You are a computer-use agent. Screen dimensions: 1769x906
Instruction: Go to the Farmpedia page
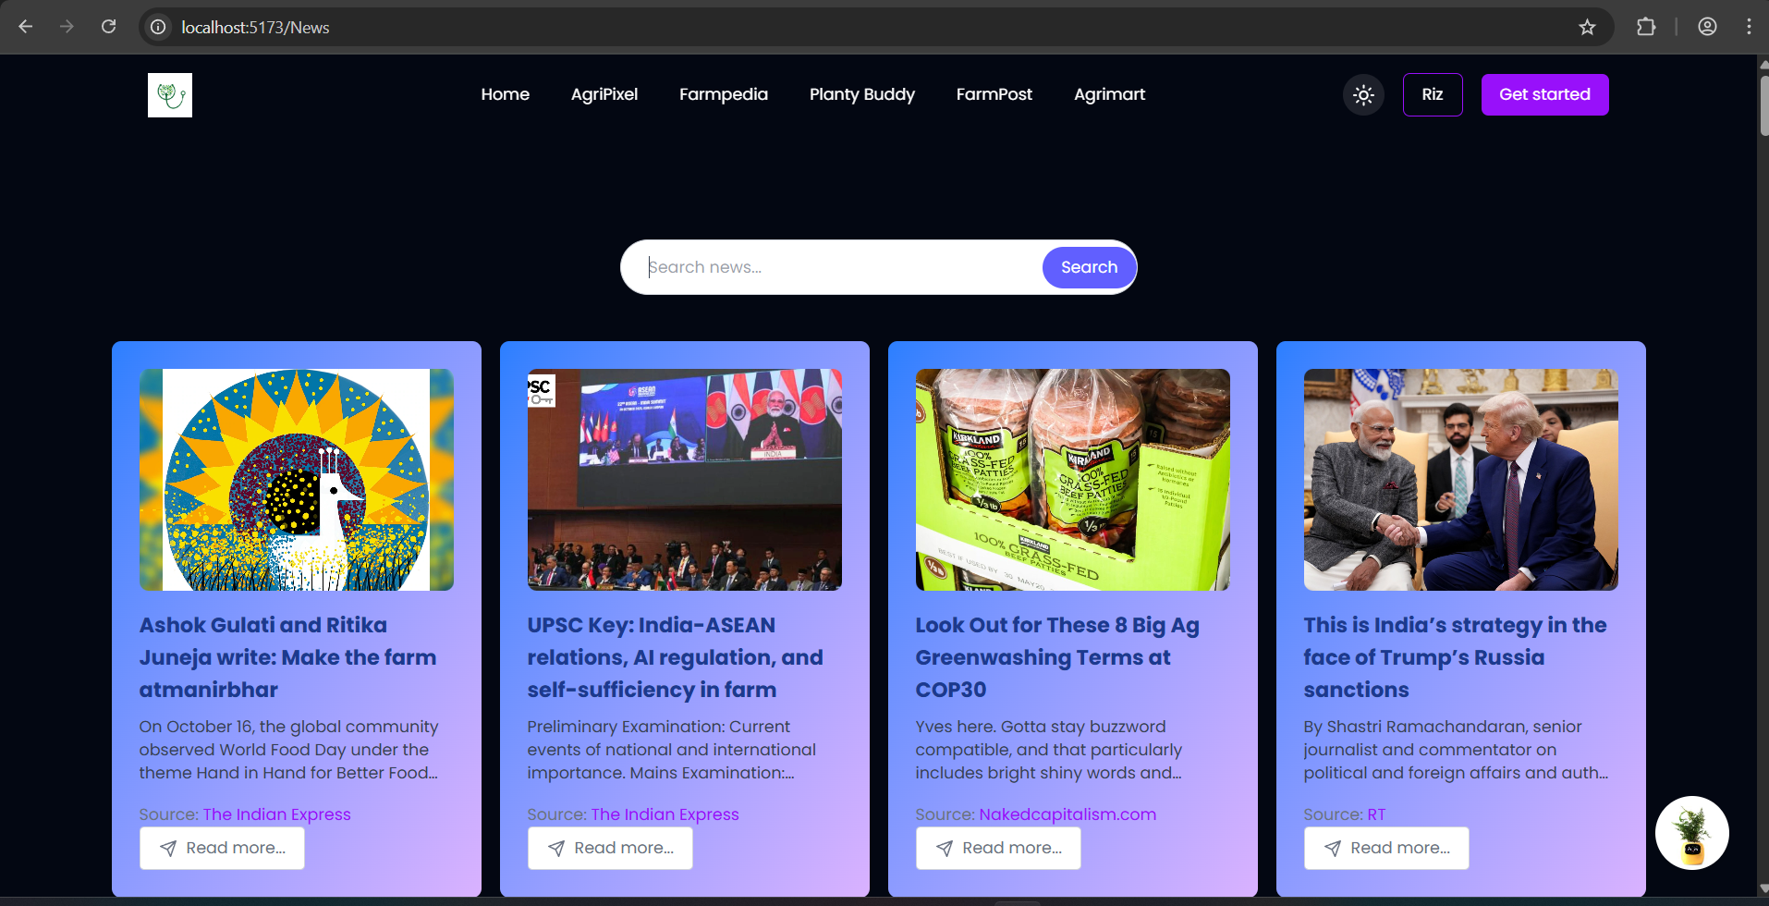click(724, 94)
